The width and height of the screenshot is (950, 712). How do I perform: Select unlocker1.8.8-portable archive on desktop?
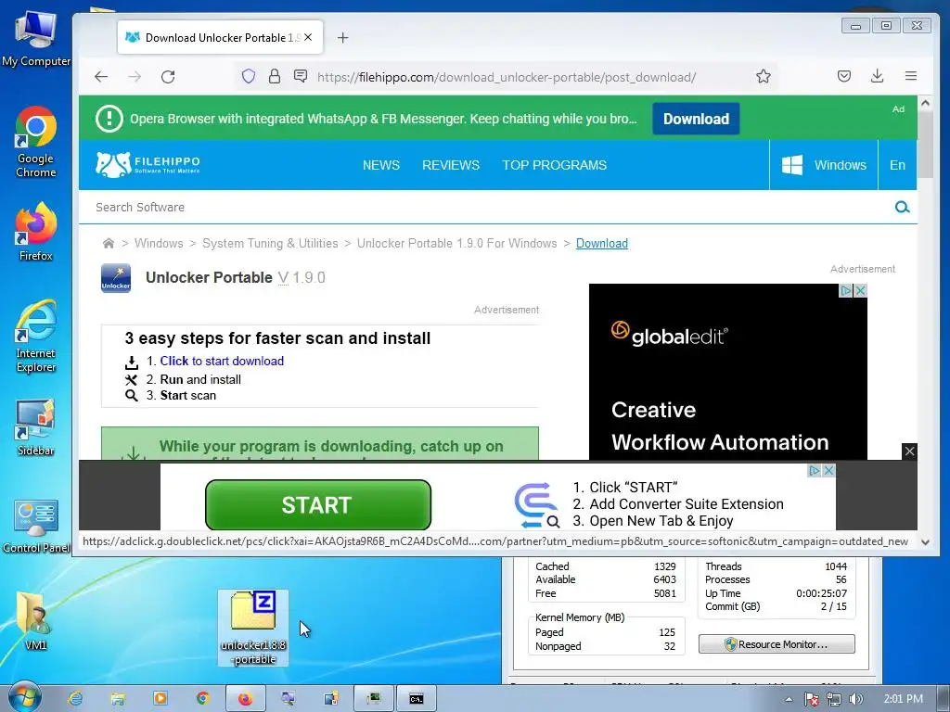[x=253, y=628]
